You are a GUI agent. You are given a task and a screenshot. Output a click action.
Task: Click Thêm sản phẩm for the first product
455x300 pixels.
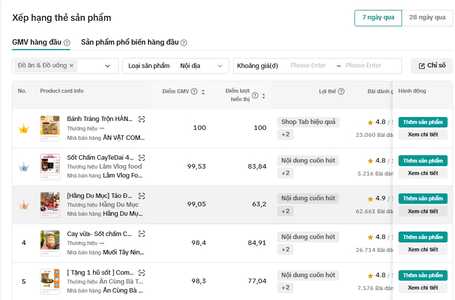[423, 122]
